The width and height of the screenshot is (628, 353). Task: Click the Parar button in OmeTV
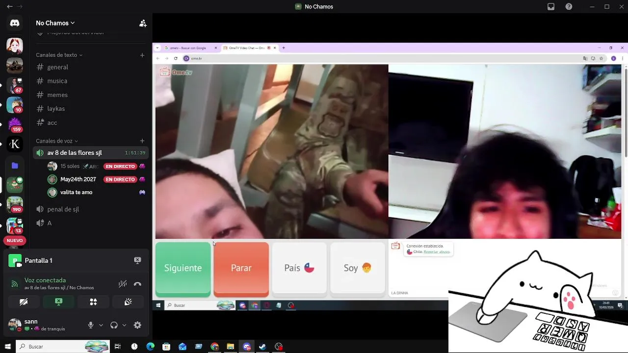tap(241, 269)
